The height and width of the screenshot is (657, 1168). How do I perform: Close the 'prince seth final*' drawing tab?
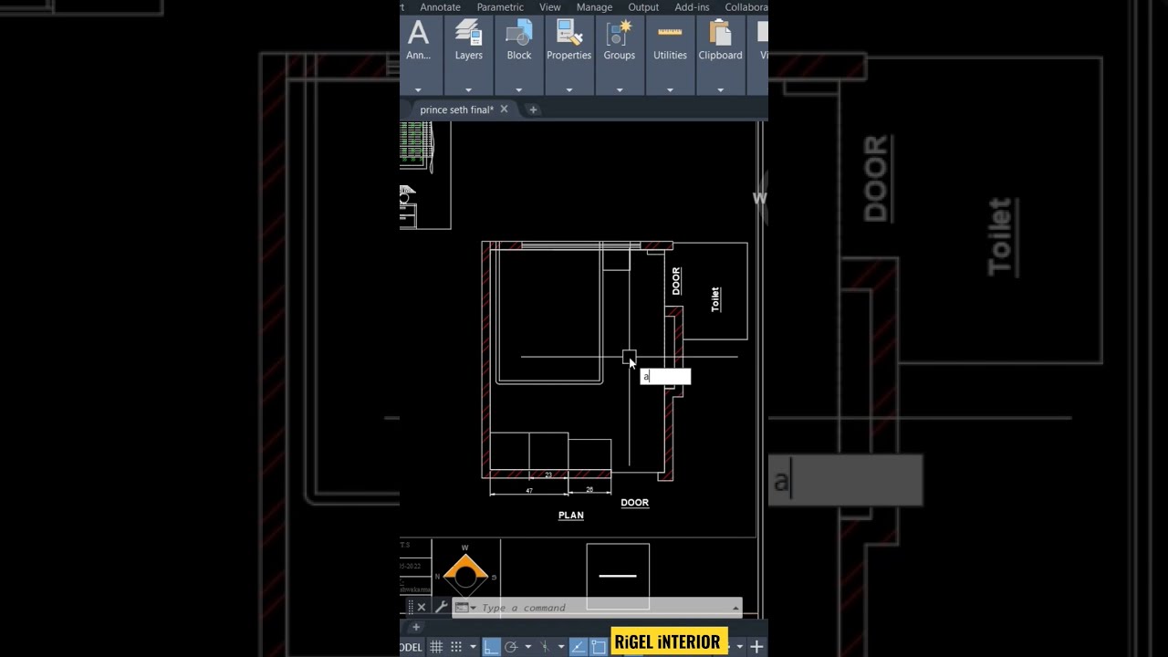pos(504,109)
